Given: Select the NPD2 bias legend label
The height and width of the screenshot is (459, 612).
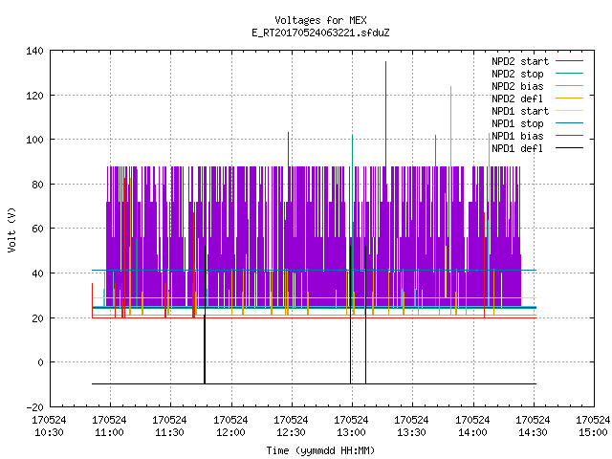Looking at the screenshot, I should coord(517,86).
